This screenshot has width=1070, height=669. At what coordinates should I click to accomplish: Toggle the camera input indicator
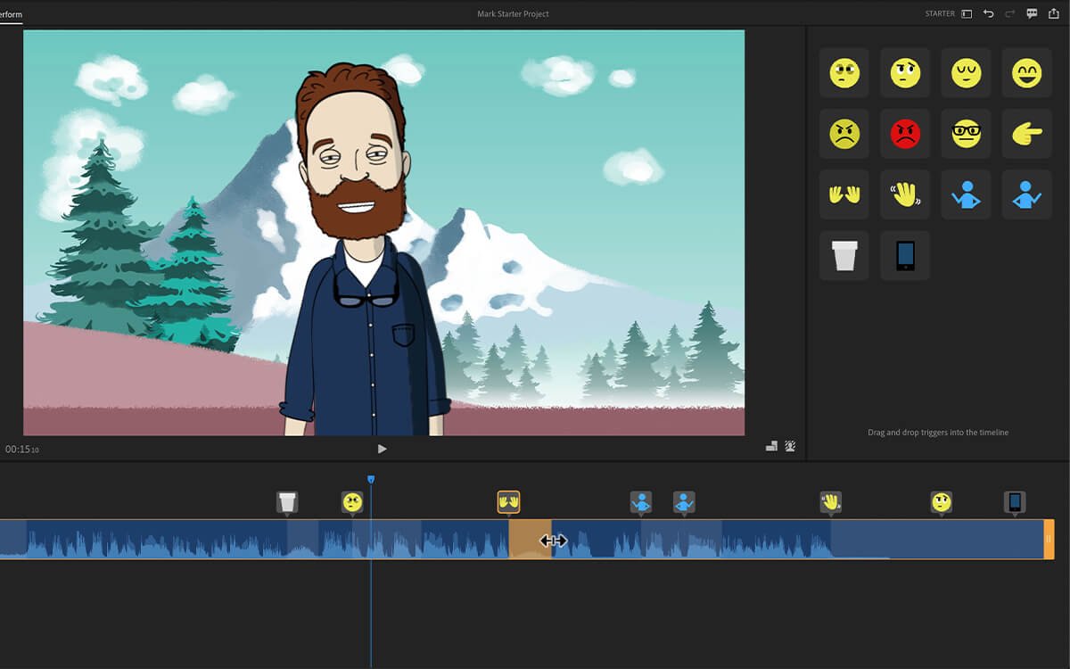789,446
